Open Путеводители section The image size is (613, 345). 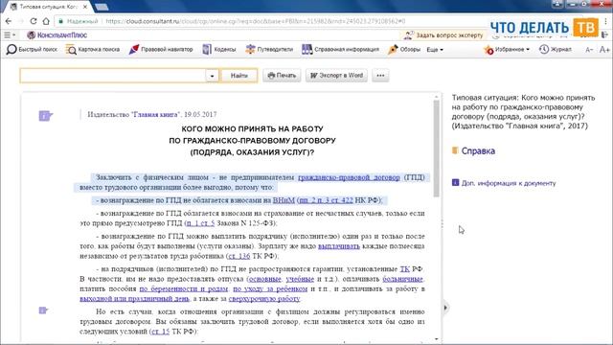pos(269,49)
